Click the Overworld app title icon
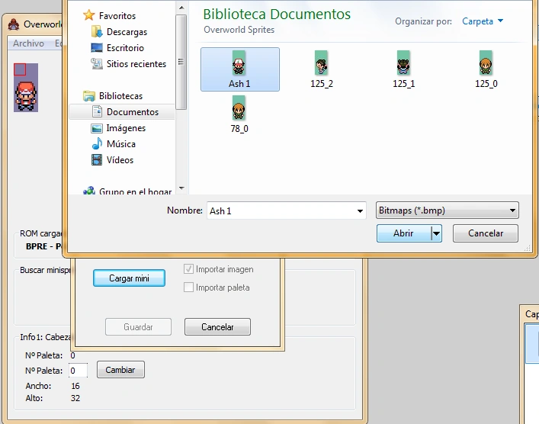Screen dimensions: 539x424 (x=14, y=24)
